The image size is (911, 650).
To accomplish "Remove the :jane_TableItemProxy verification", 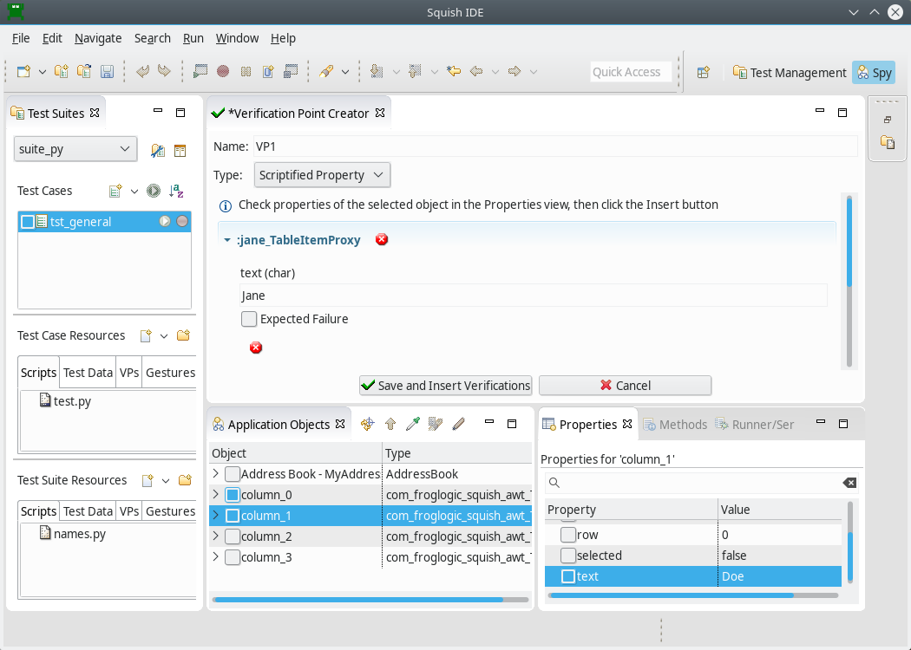I will [382, 239].
